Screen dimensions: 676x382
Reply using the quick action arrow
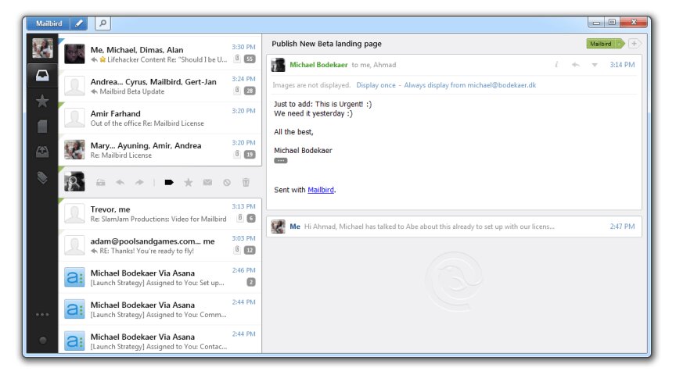pyautogui.click(x=120, y=183)
